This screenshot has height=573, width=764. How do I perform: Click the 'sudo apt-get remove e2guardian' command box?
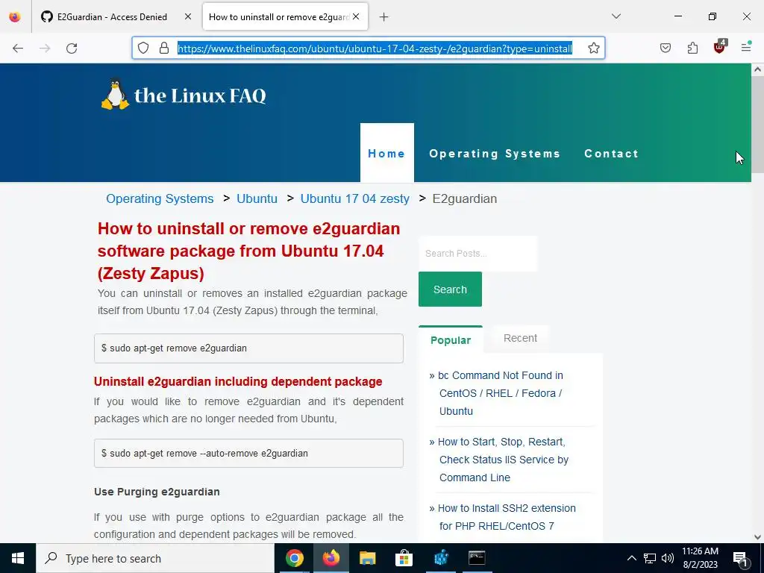(248, 348)
